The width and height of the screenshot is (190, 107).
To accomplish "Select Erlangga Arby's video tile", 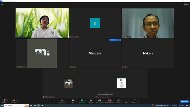I will click(x=148, y=23).
